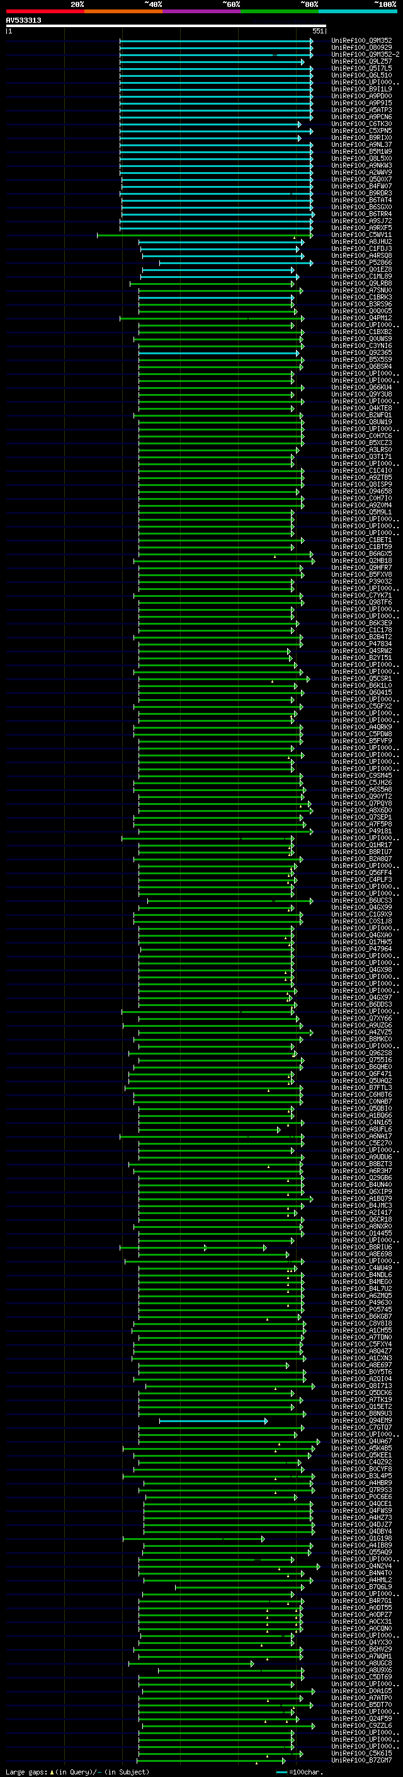Click hit label UniRef100_B6AGX5
This screenshot has width=403, height=1777.
pyautogui.click(x=361, y=554)
